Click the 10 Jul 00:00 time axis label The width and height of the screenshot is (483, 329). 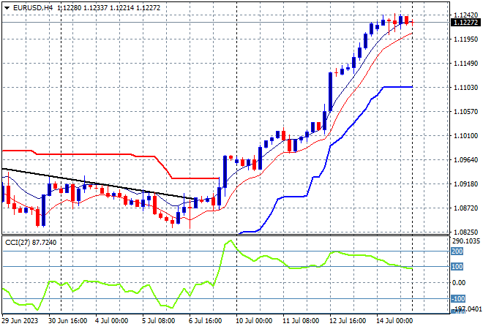pyautogui.click(x=254, y=321)
